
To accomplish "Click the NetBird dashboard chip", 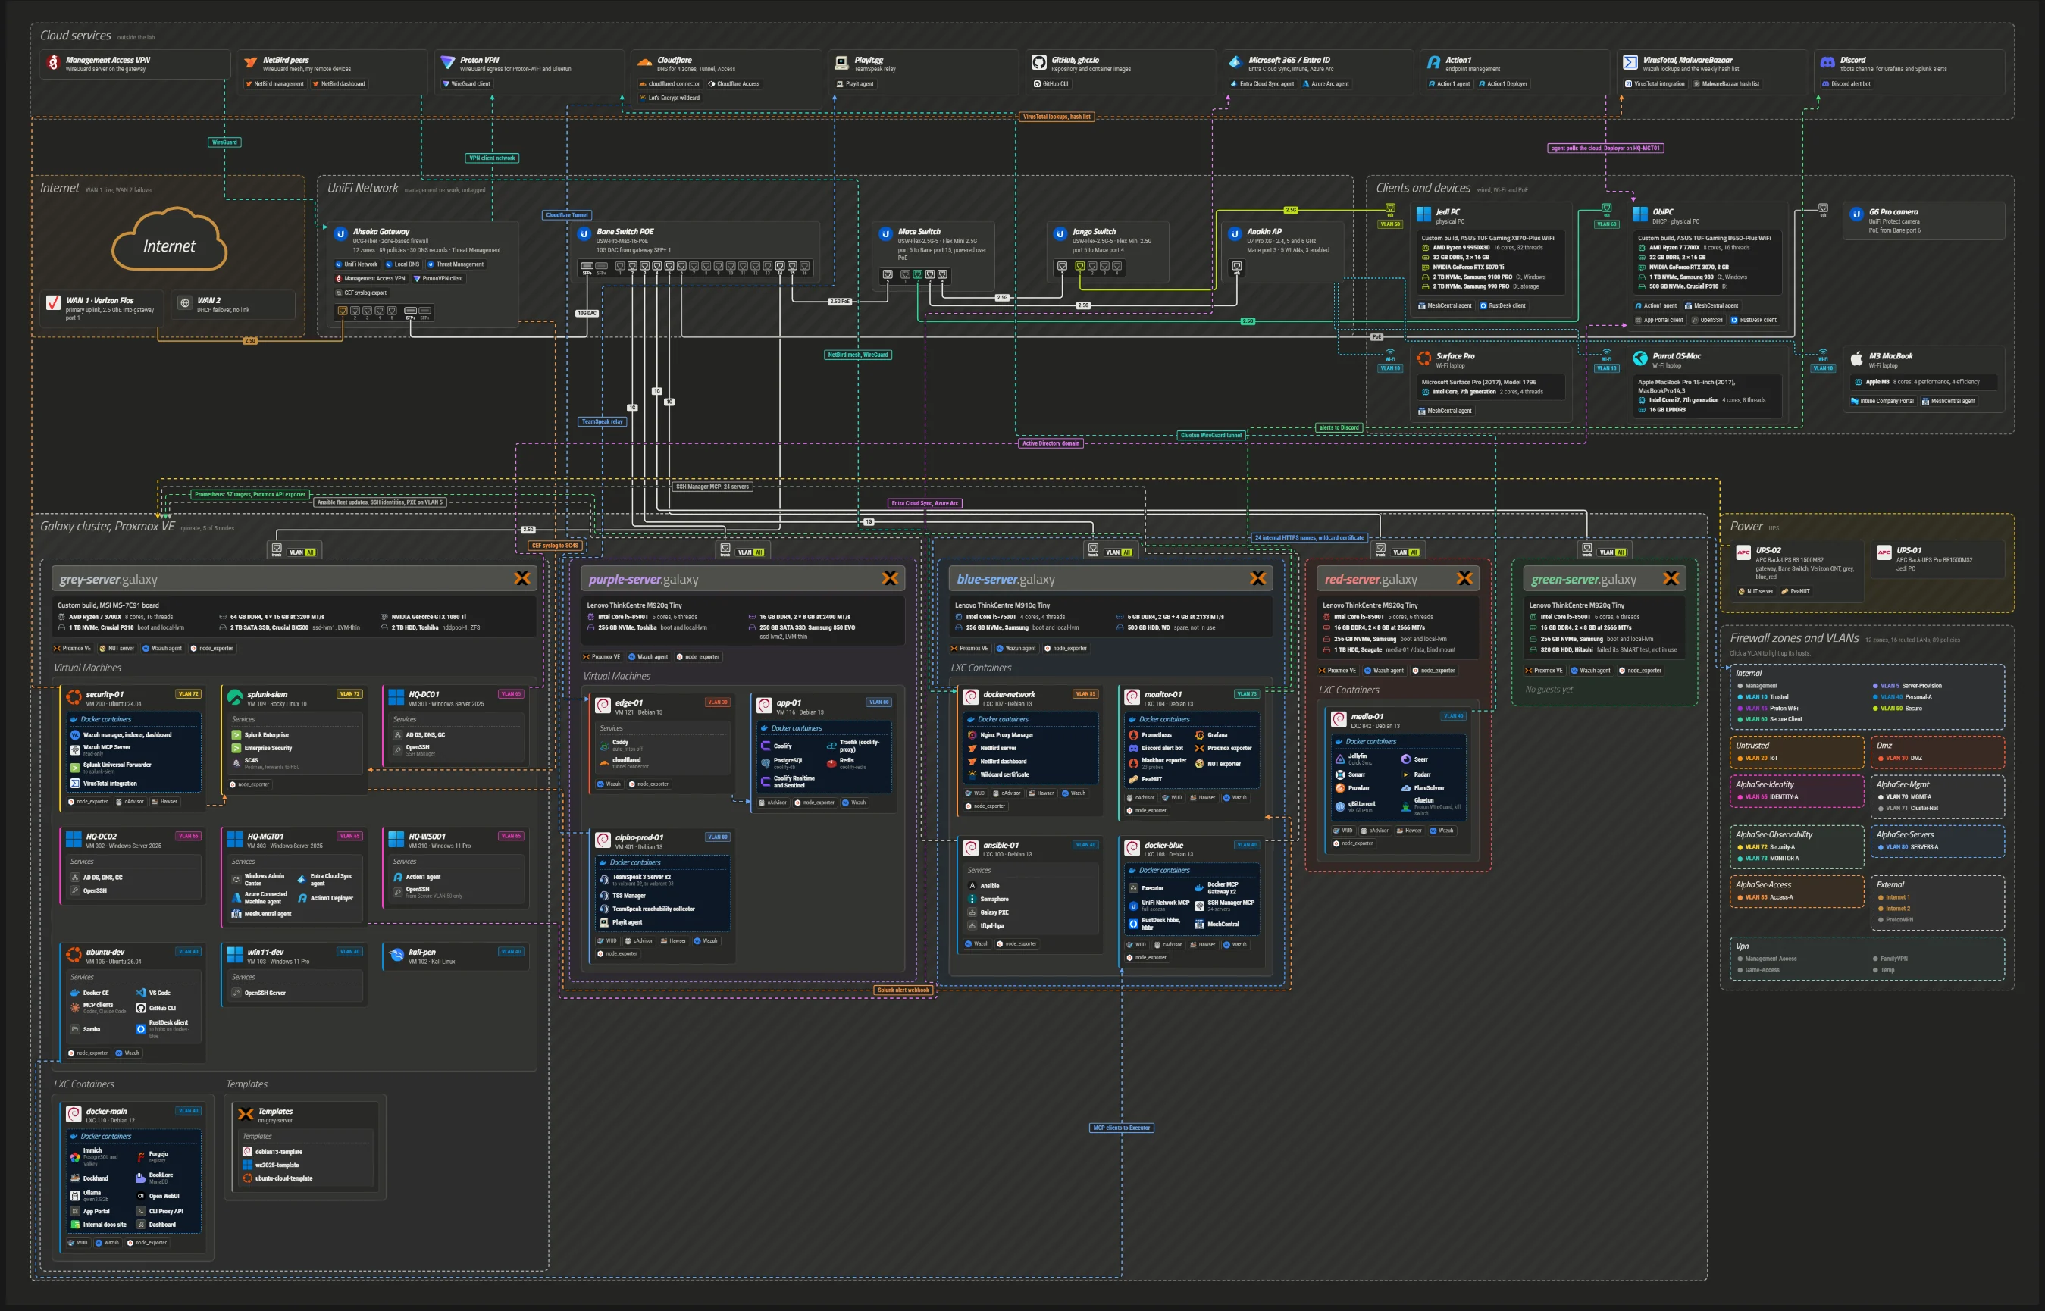I will (x=339, y=84).
